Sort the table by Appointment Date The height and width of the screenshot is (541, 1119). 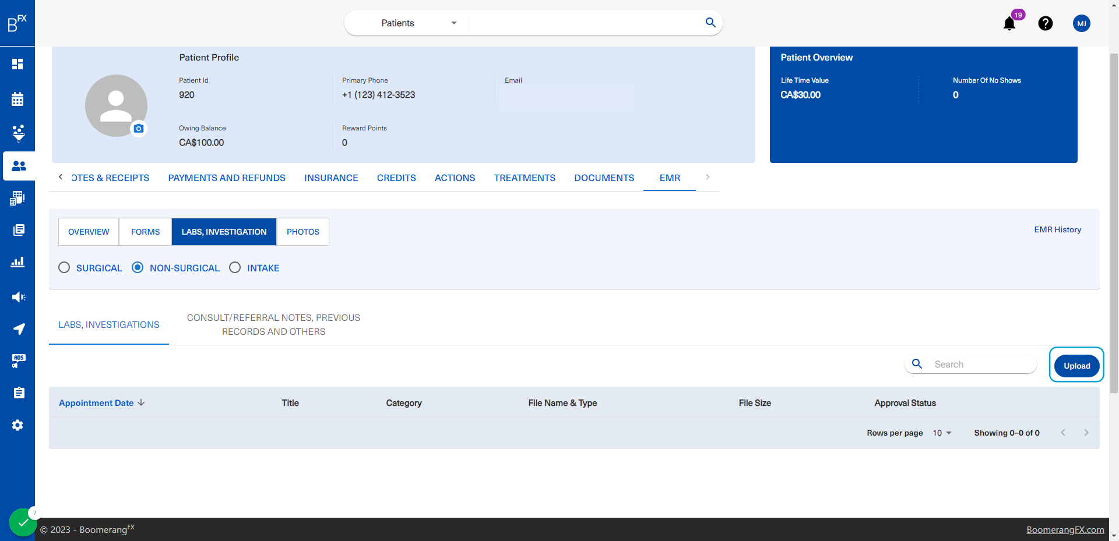point(102,403)
